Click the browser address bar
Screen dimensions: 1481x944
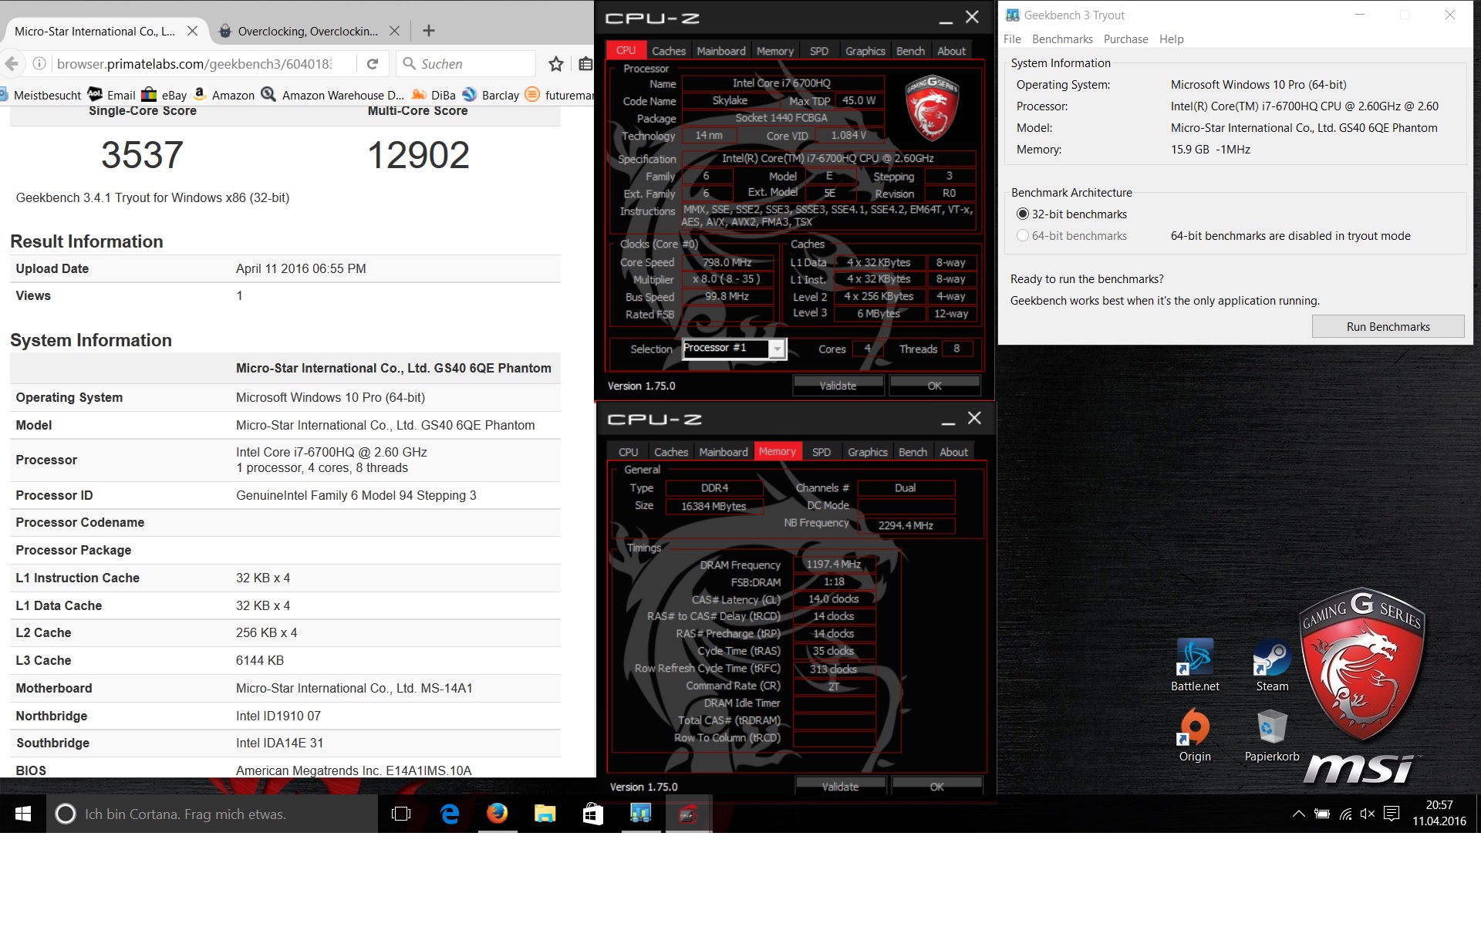tap(194, 64)
